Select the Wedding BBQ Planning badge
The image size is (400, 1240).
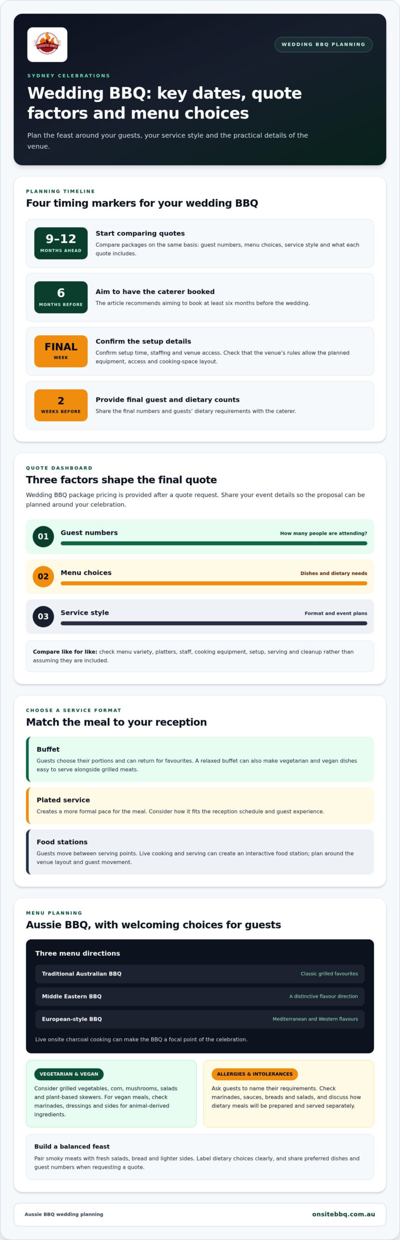pyautogui.click(x=323, y=45)
